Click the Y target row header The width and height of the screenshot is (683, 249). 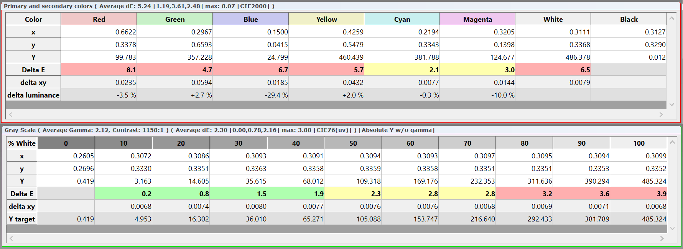[x=22, y=219]
